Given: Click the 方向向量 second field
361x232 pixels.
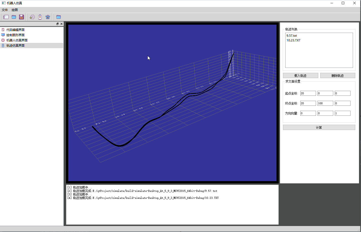Looking at the screenshot, I should (325, 113).
